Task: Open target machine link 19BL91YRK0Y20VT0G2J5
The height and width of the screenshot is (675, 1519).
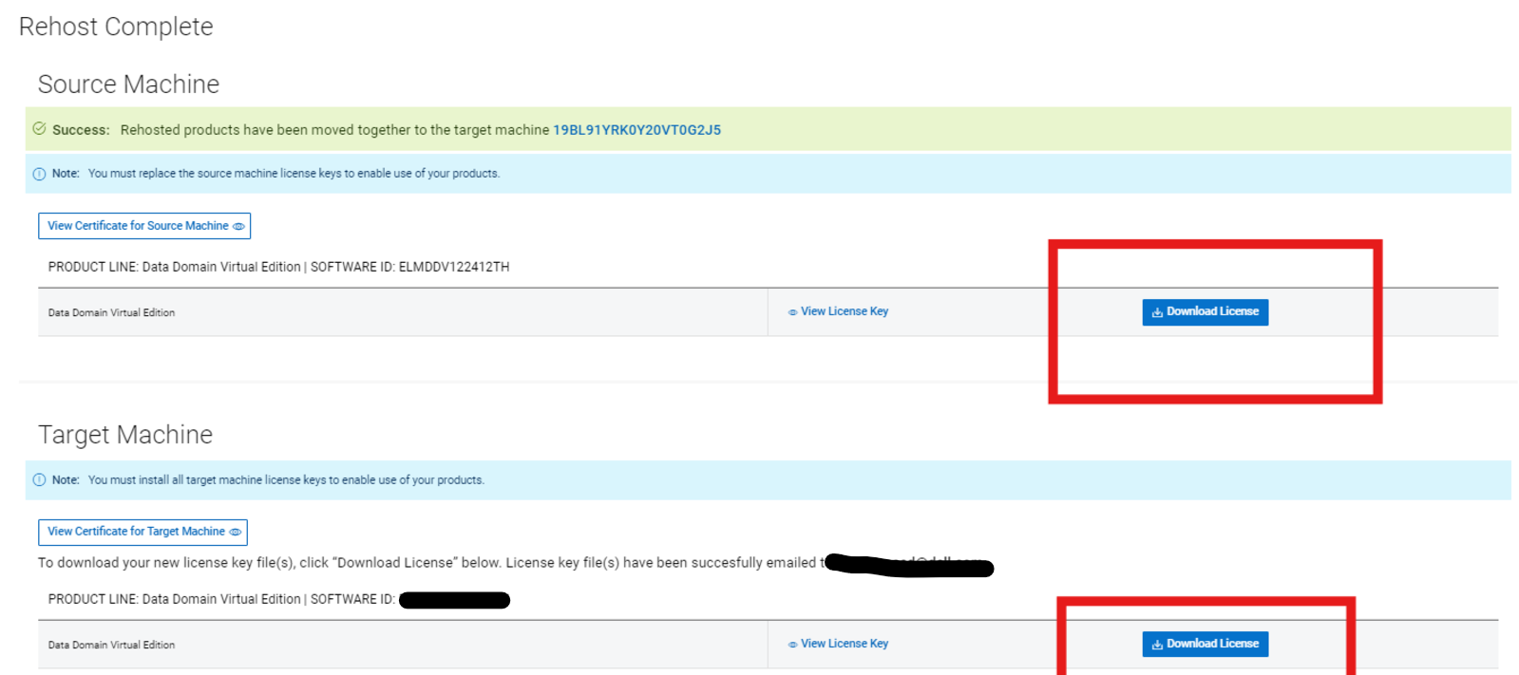Action: 636,130
